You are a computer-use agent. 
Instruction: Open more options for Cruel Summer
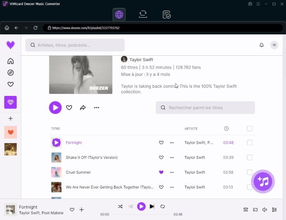pyautogui.click(x=172, y=172)
